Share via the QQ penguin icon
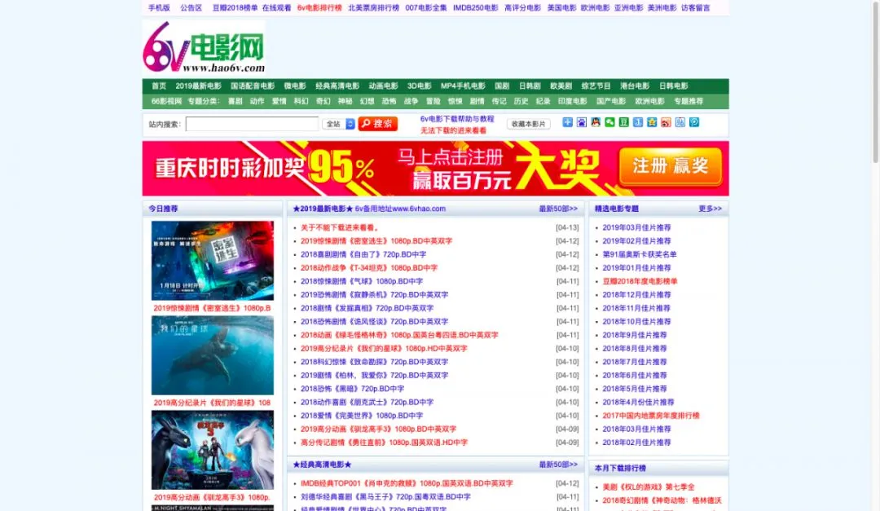The width and height of the screenshot is (880, 511). tap(596, 122)
